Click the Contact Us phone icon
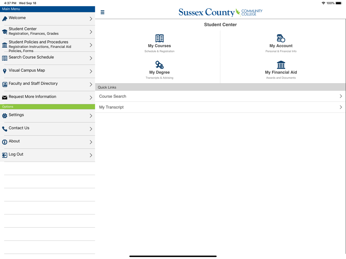The image size is (346, 259). pos(4,129)
